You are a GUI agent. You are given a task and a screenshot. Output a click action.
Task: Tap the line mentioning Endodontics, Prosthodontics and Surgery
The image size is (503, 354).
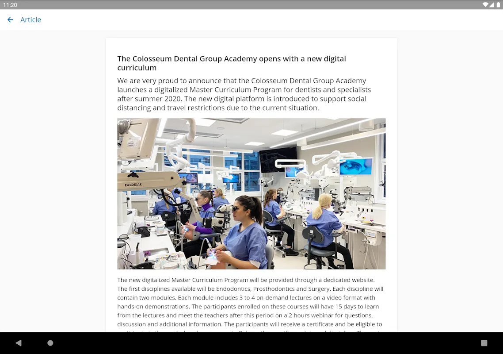click(x=250, y=289)
